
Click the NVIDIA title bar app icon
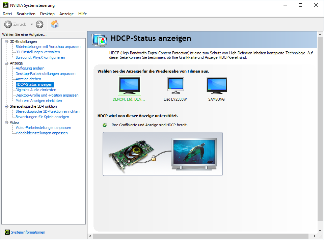point(6,5)
